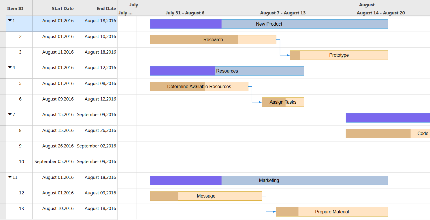This screenshot has width=430, height=220.
Task: Select the purple summary bar in row 7
Action: tap(388, 118)
